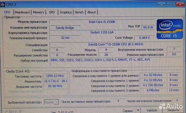186x113 pixels.
Task: Open the About tab
Action: pos(91,12)
